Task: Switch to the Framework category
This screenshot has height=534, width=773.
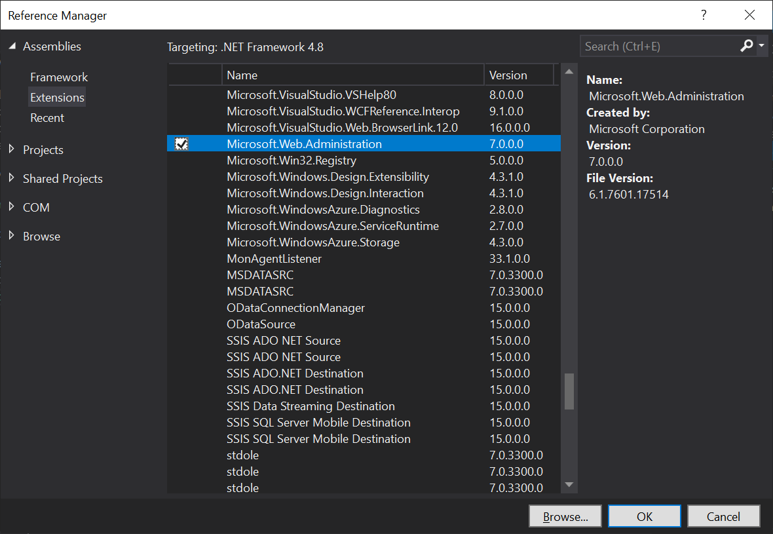Action: (59, 77)
